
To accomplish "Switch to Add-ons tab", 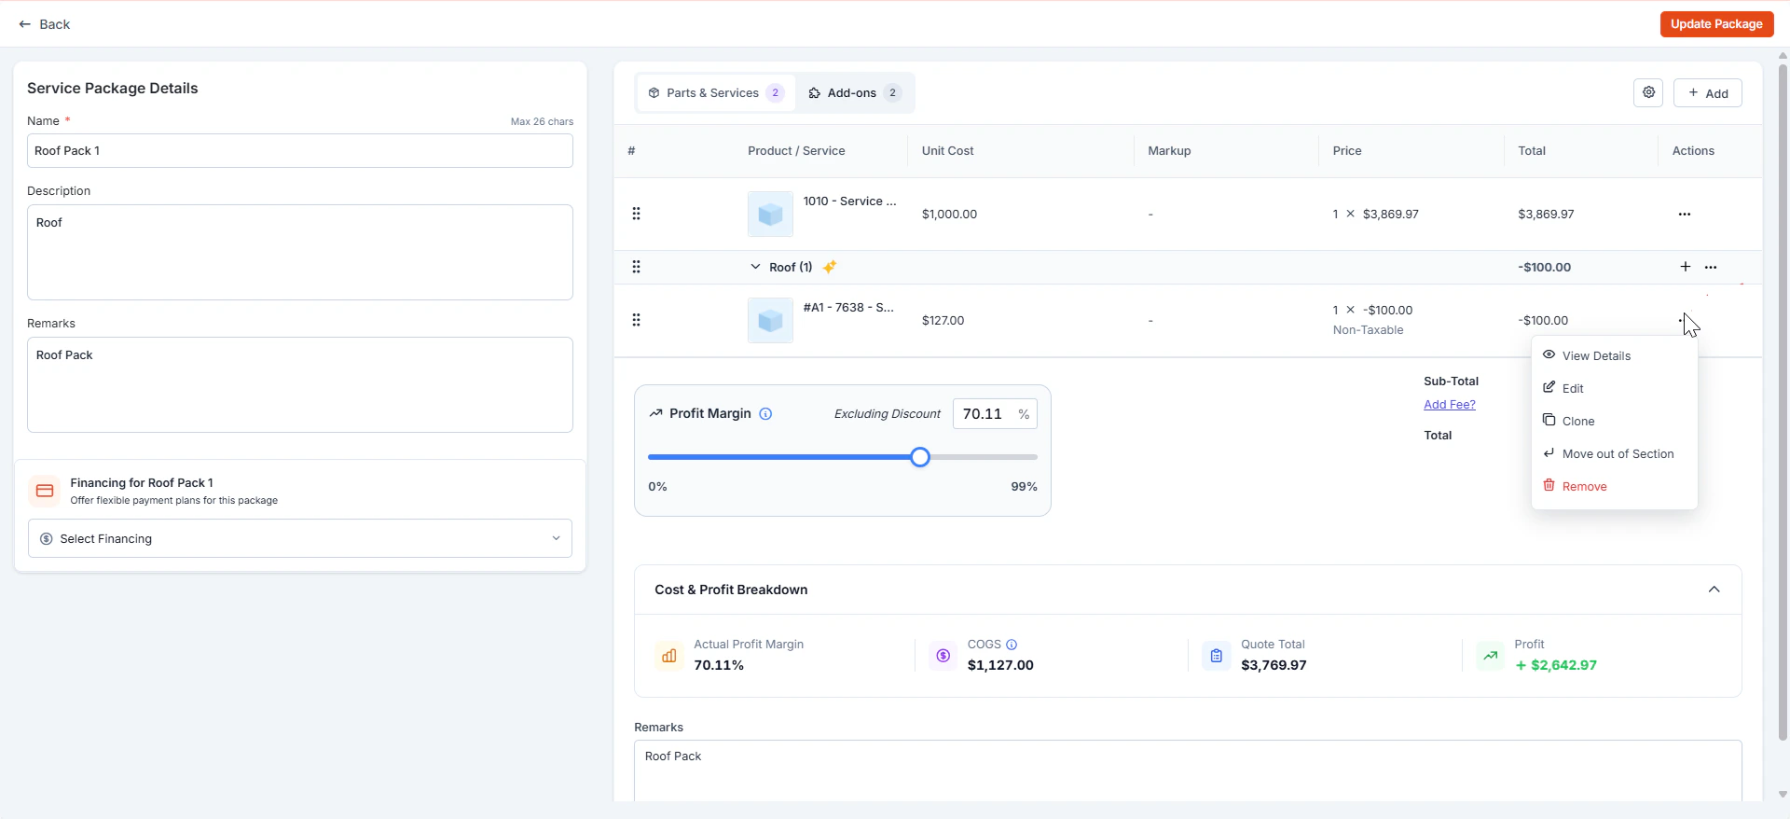I will pyautogui.click(x=854, y=93).
